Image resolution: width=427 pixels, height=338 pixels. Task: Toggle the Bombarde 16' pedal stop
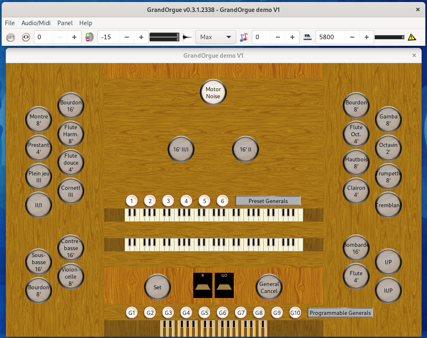[356, 248]
